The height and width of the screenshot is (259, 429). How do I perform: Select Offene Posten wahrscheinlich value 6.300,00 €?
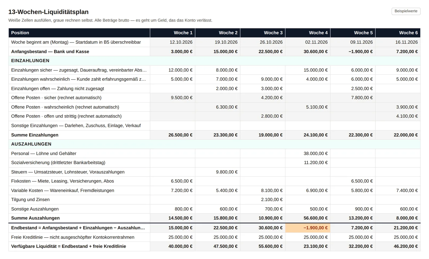(x=217, y=107)
